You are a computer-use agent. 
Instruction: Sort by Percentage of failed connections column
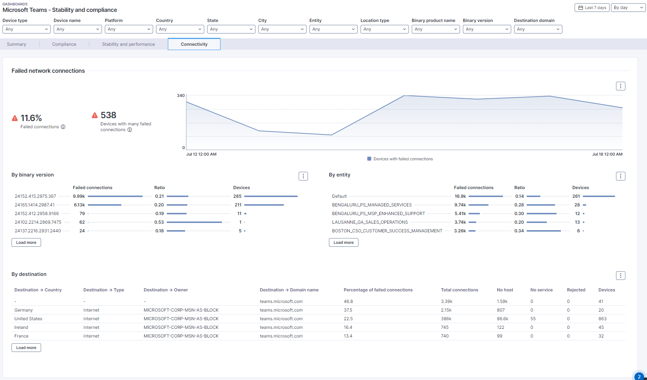pos(378,290)
